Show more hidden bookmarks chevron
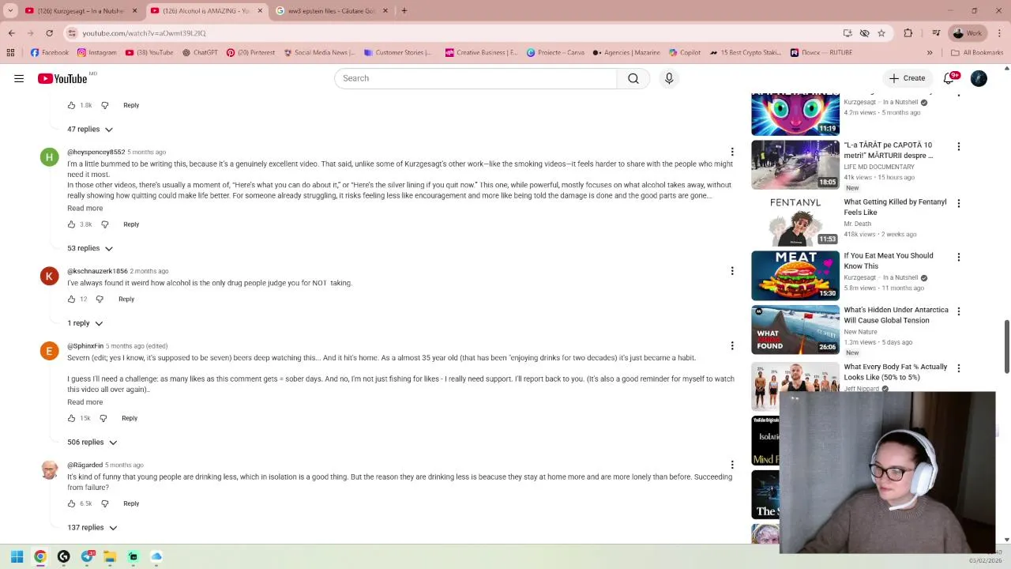Image resolution: width=1011 pixels, height=569 pixels. tap(930, 53)
